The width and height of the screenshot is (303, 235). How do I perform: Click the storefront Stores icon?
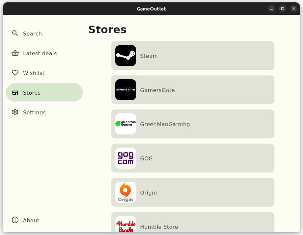tap(15, 92)
